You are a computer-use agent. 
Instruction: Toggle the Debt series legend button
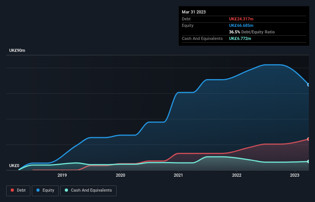pyautogui.click(x=18, y=190)
